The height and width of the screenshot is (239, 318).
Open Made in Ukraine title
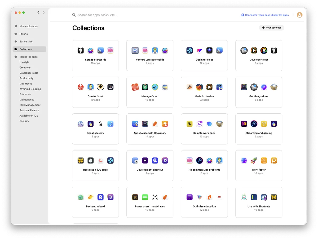(204, 96)
